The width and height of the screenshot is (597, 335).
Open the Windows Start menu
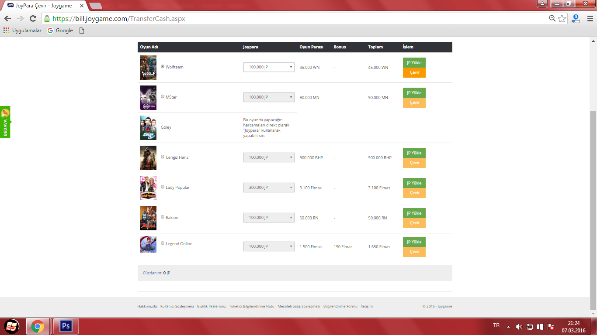[11, 326]
